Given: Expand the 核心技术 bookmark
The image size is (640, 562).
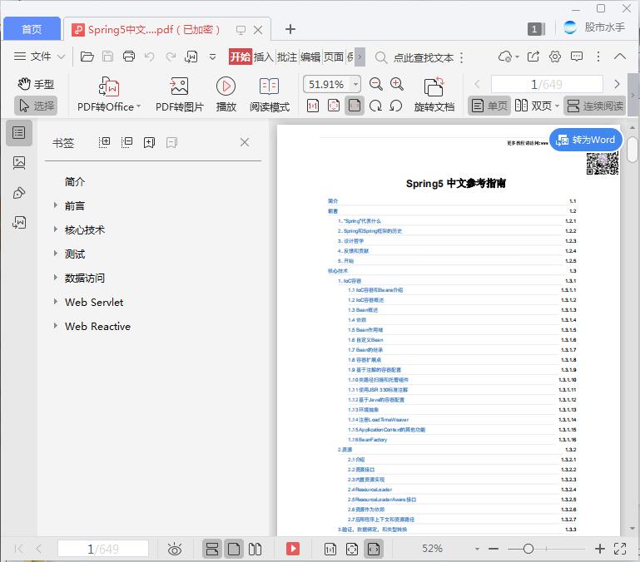Looking at the screenshot, I should [56, 229].
